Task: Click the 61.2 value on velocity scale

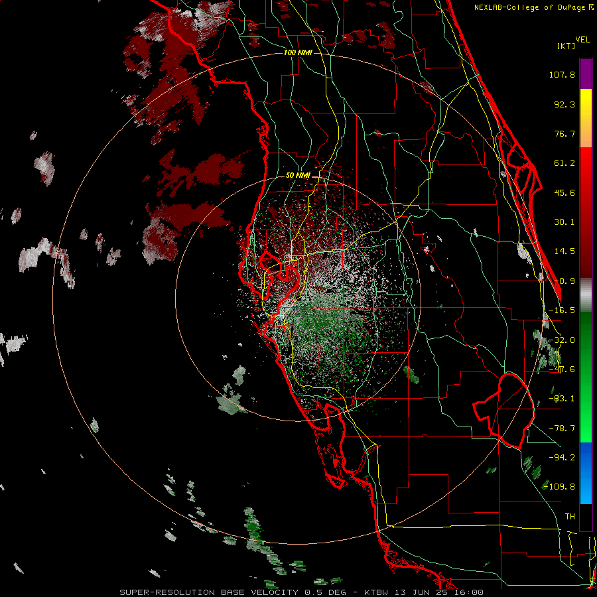Action: 564,163
